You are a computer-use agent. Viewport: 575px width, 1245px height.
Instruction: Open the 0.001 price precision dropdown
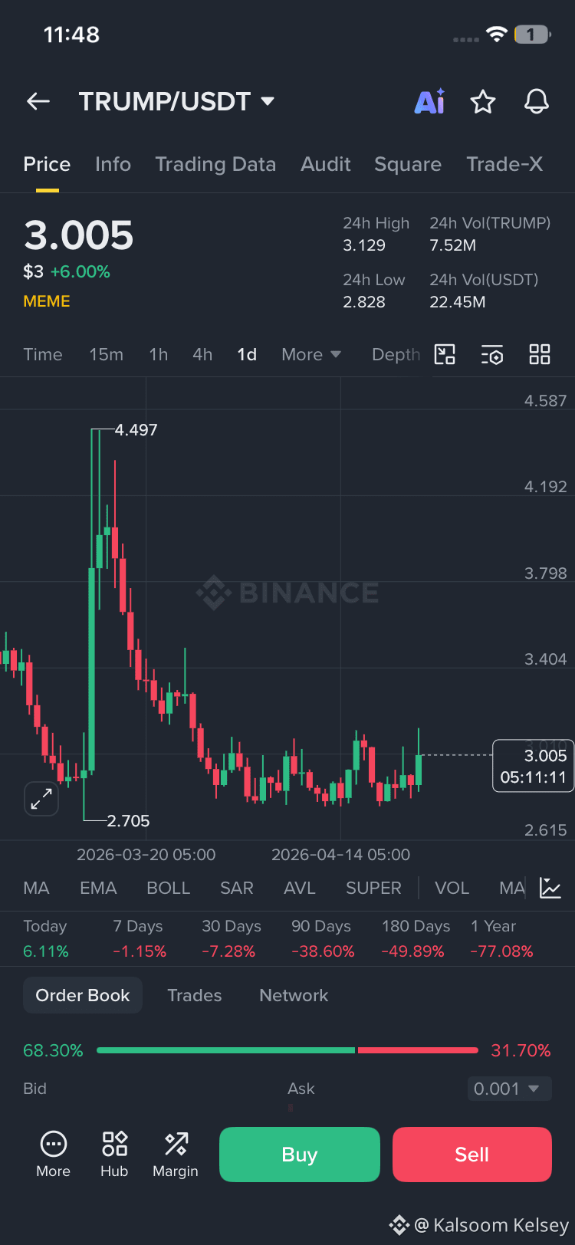509,1089
